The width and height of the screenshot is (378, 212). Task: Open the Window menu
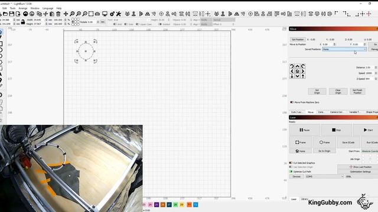pyautogui.click(x=35, y=8)
